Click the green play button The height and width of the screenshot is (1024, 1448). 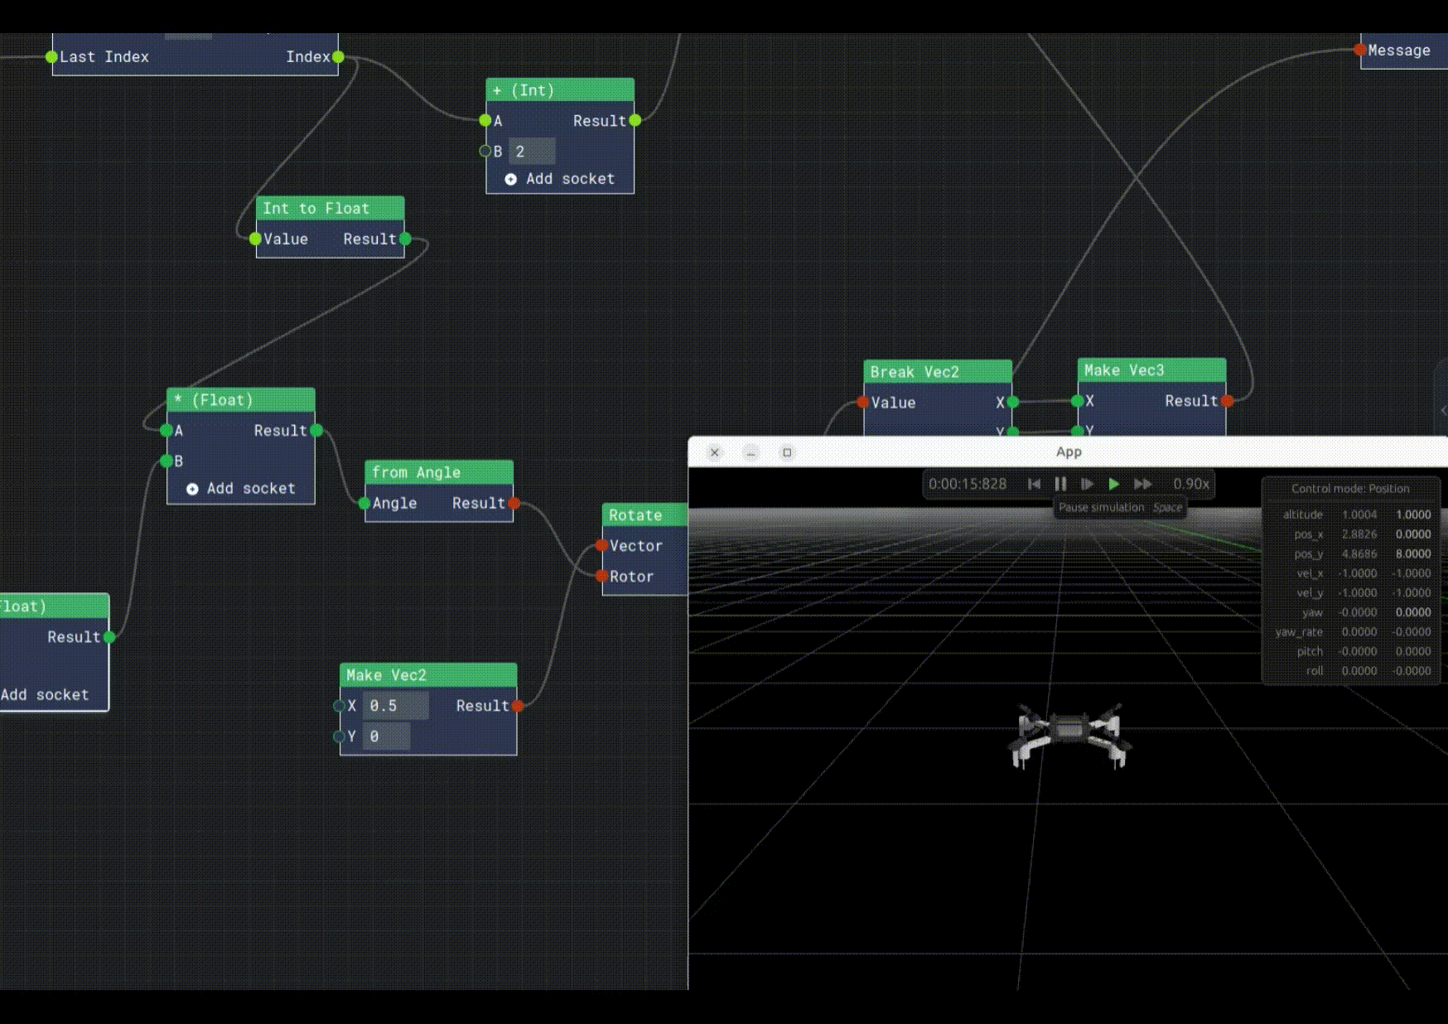tap(1114, 484)
